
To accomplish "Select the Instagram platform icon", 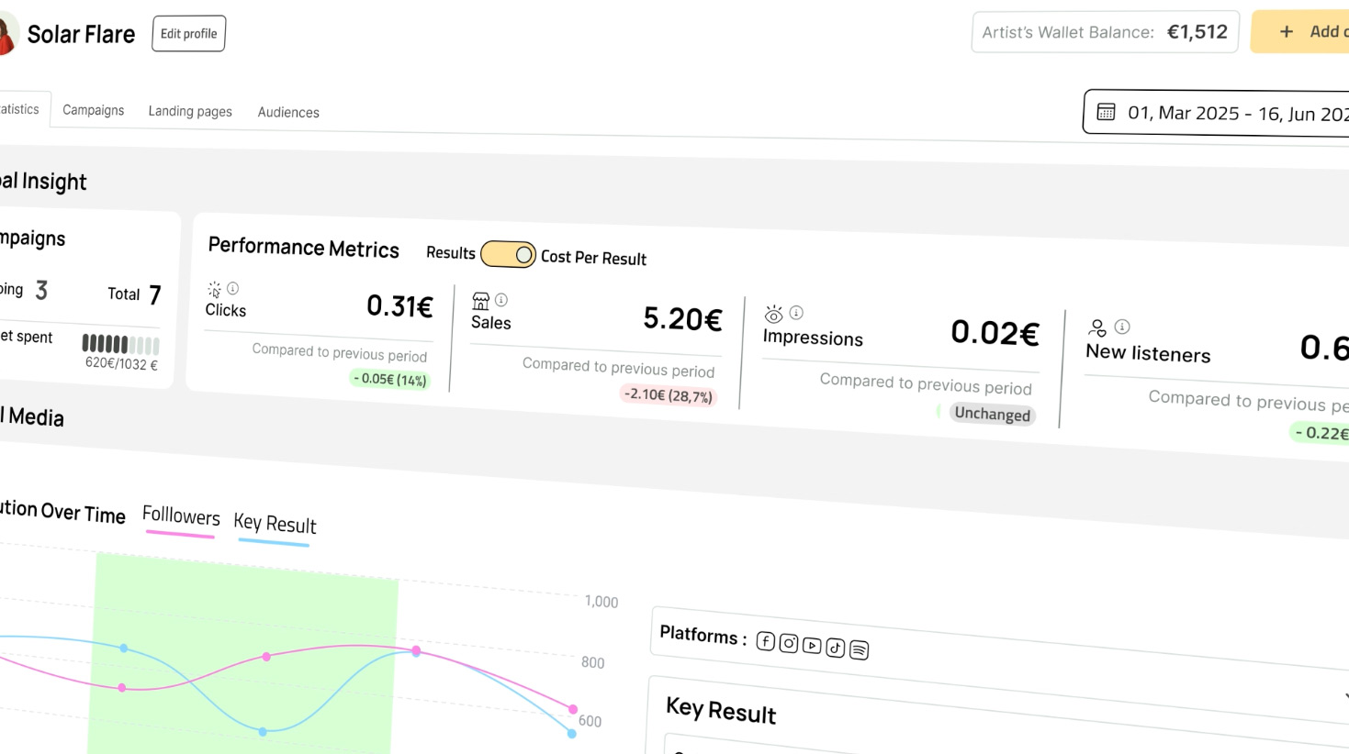I will 789,643.
